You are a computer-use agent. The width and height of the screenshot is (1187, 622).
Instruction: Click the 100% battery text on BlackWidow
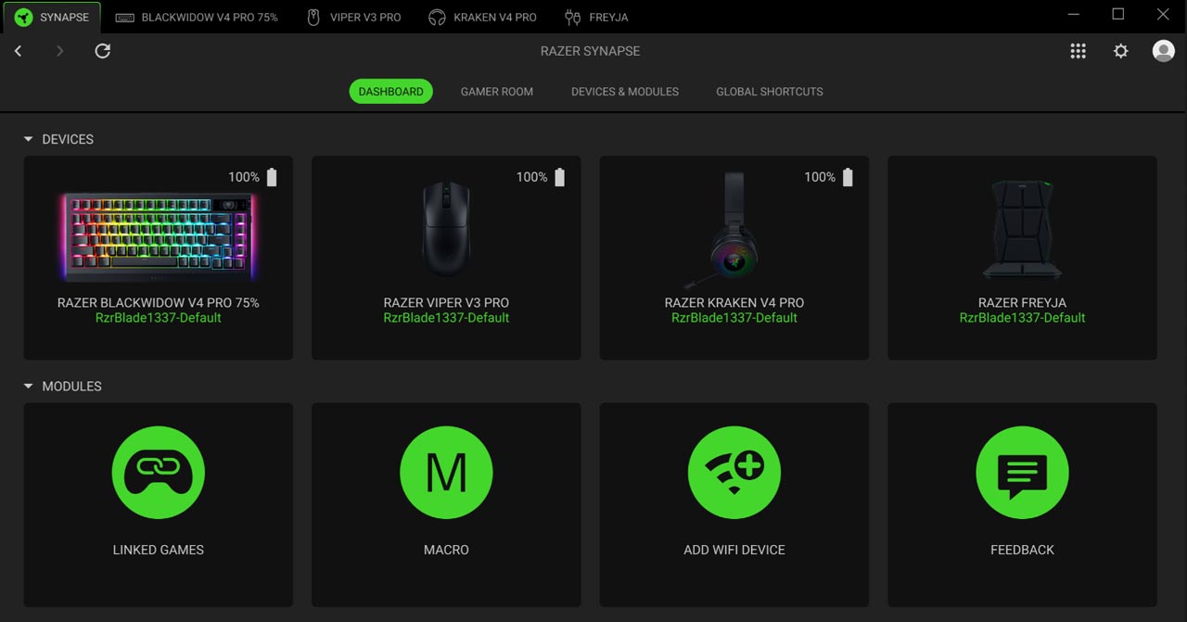(244, 177)
